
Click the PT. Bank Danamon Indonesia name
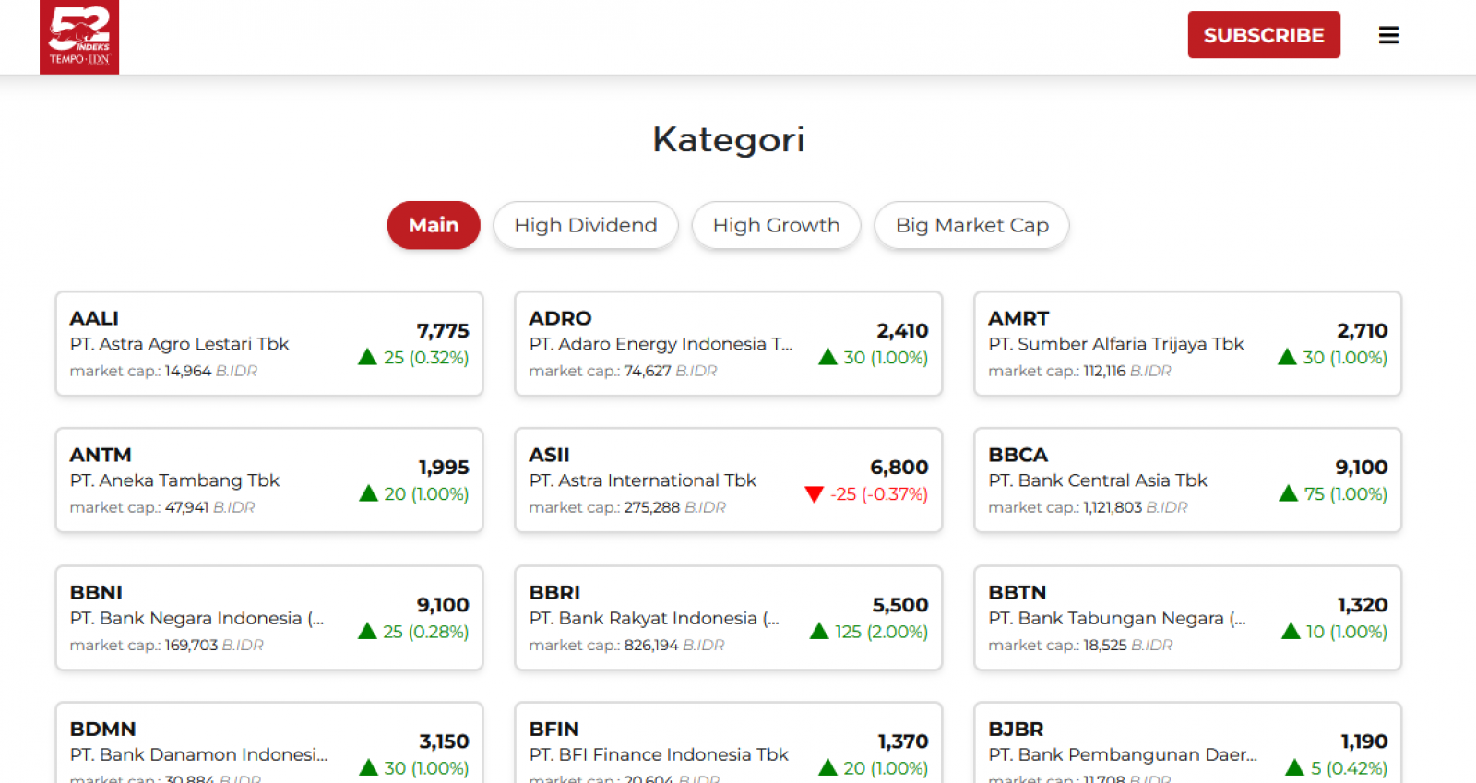click(x=198, y=754)
